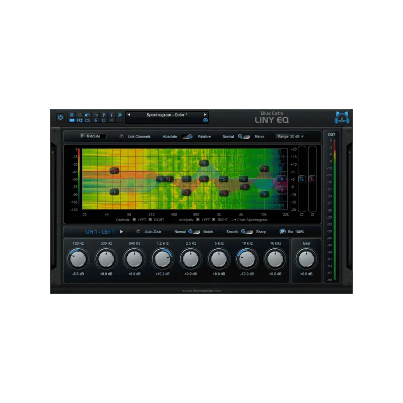Image resolution: width=403 pixels, height=403 pixels.
Task: Click the 10 kHz band knob
Action: pos(247,259)
